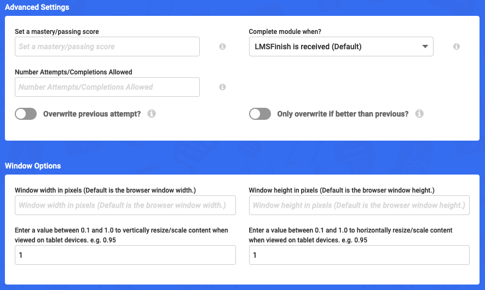This screenshot has height=290, width=485.
Task: Click the 'Window width in pixels' label text
Action: pyautogui.click(x=105, y=190)
